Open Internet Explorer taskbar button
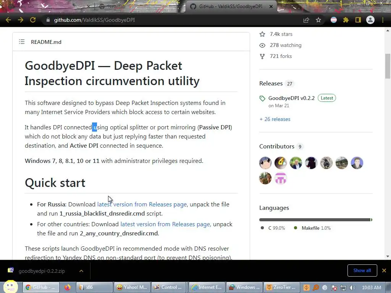391x293 pixels. tap(207, 287)
